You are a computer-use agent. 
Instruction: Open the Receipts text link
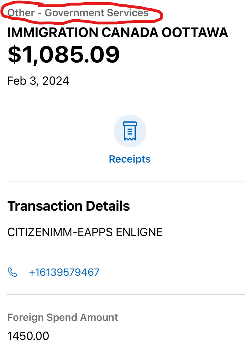pos(130,159)
